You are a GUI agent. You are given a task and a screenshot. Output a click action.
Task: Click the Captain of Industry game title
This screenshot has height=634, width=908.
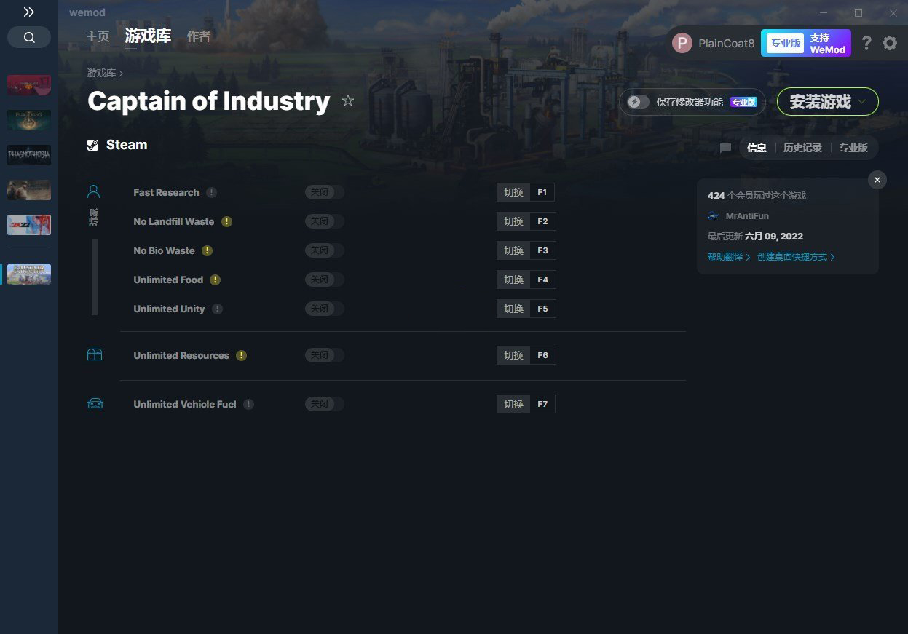209,101
